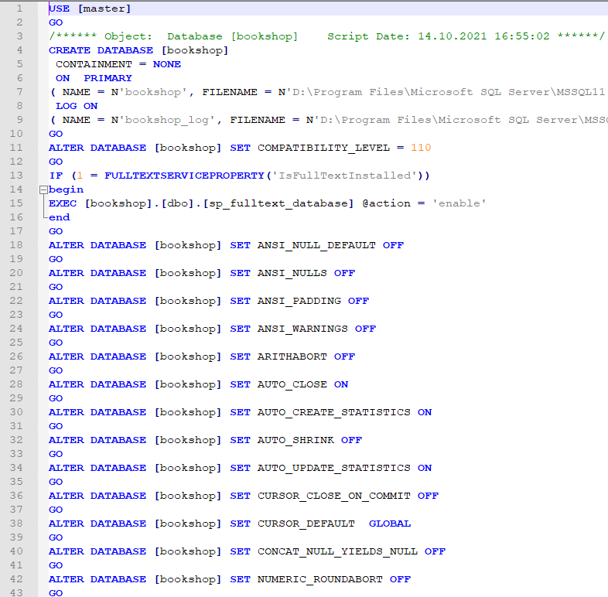Click CONCAT_NULL_YIELDS_NULL option text
Viewport: 608px width, 597px height.
tap(337, 552)
